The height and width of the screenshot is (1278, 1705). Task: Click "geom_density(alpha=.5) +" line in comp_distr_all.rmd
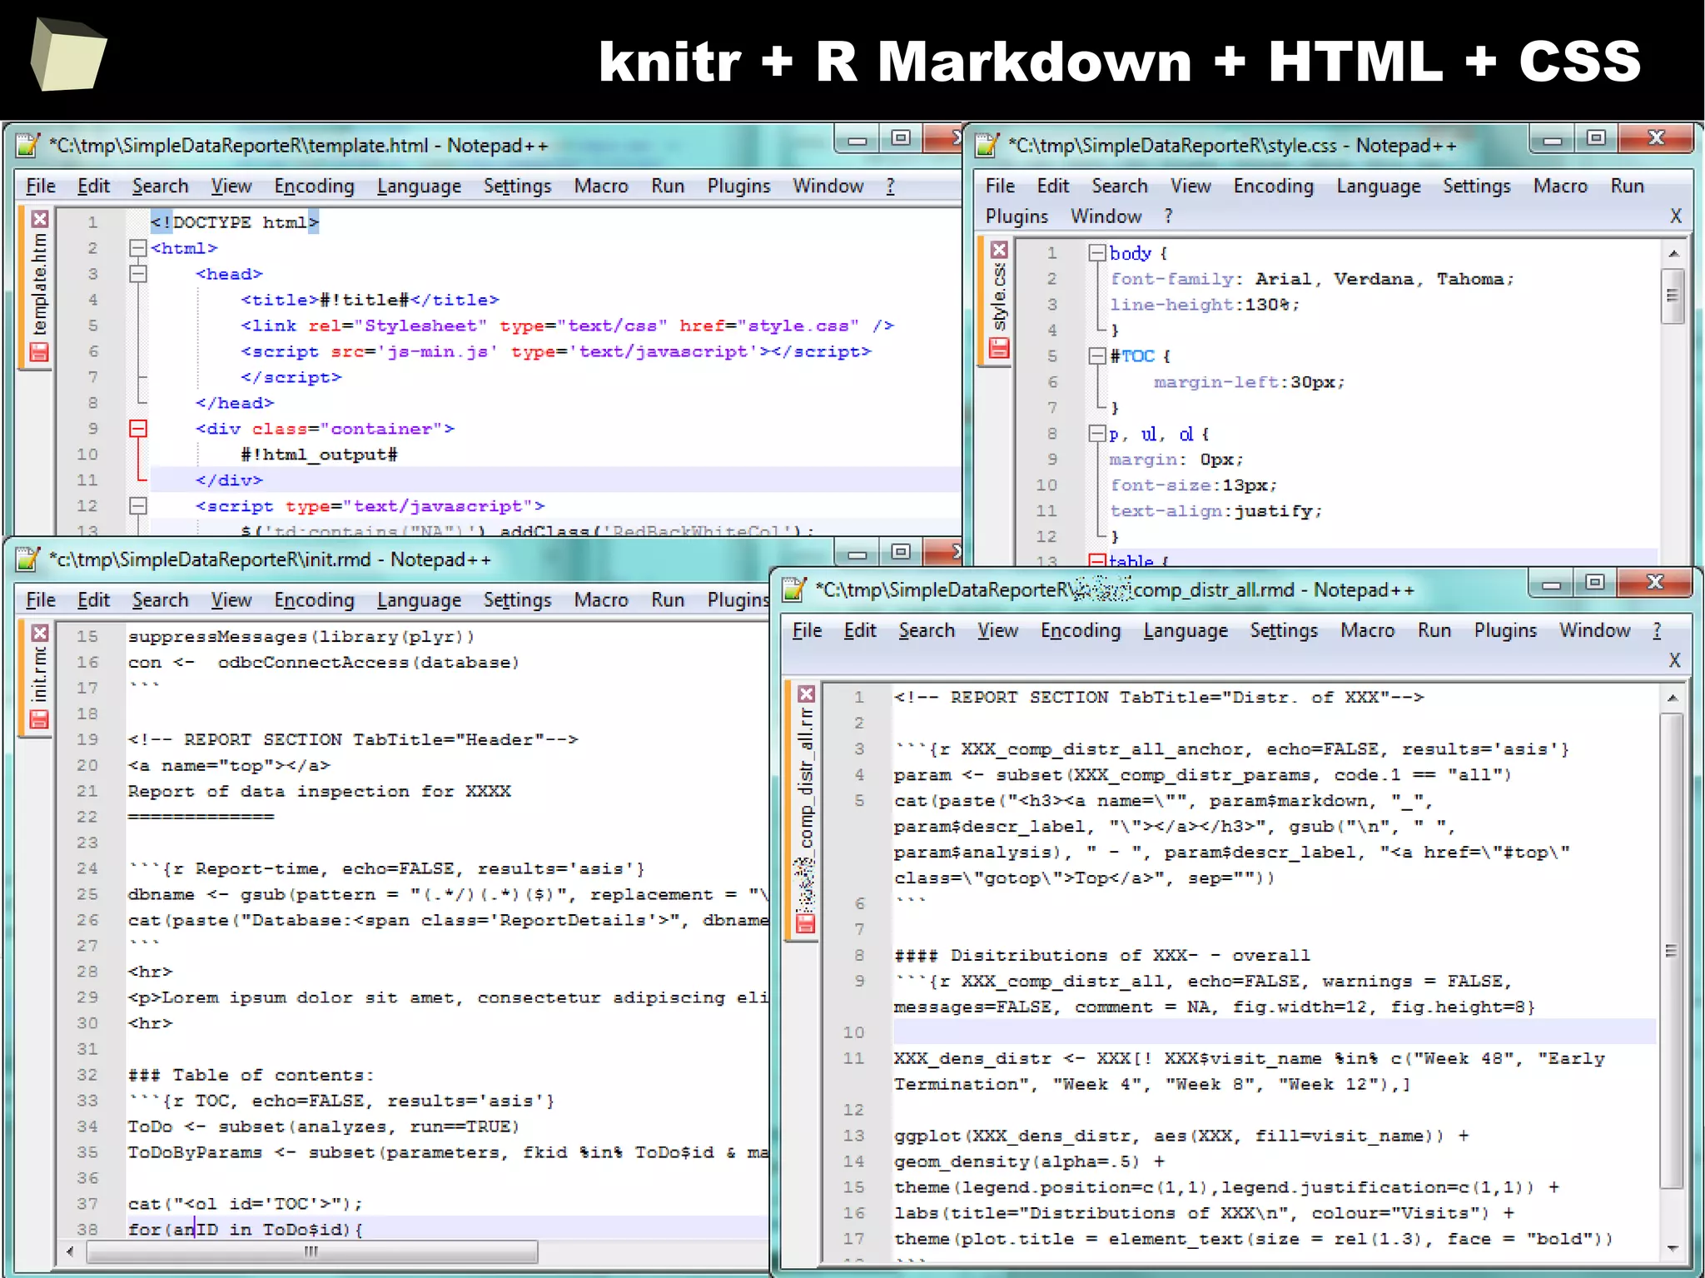pyautogui.click(x=1029, y=1161)
